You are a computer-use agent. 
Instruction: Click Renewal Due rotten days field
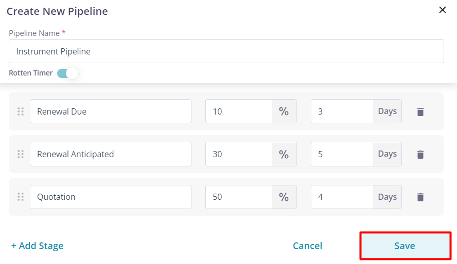pos(342,111)
